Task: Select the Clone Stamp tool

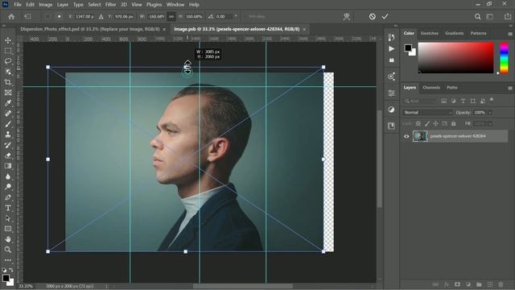Action: coord(8,135)
